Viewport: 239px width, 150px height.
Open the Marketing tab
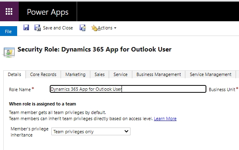click(x=75, y=74)
